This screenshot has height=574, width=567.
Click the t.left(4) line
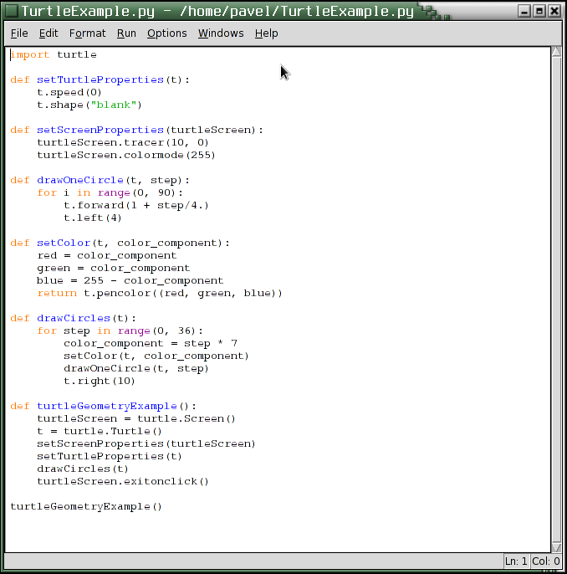pyautogui.click(x=93, y=218)
